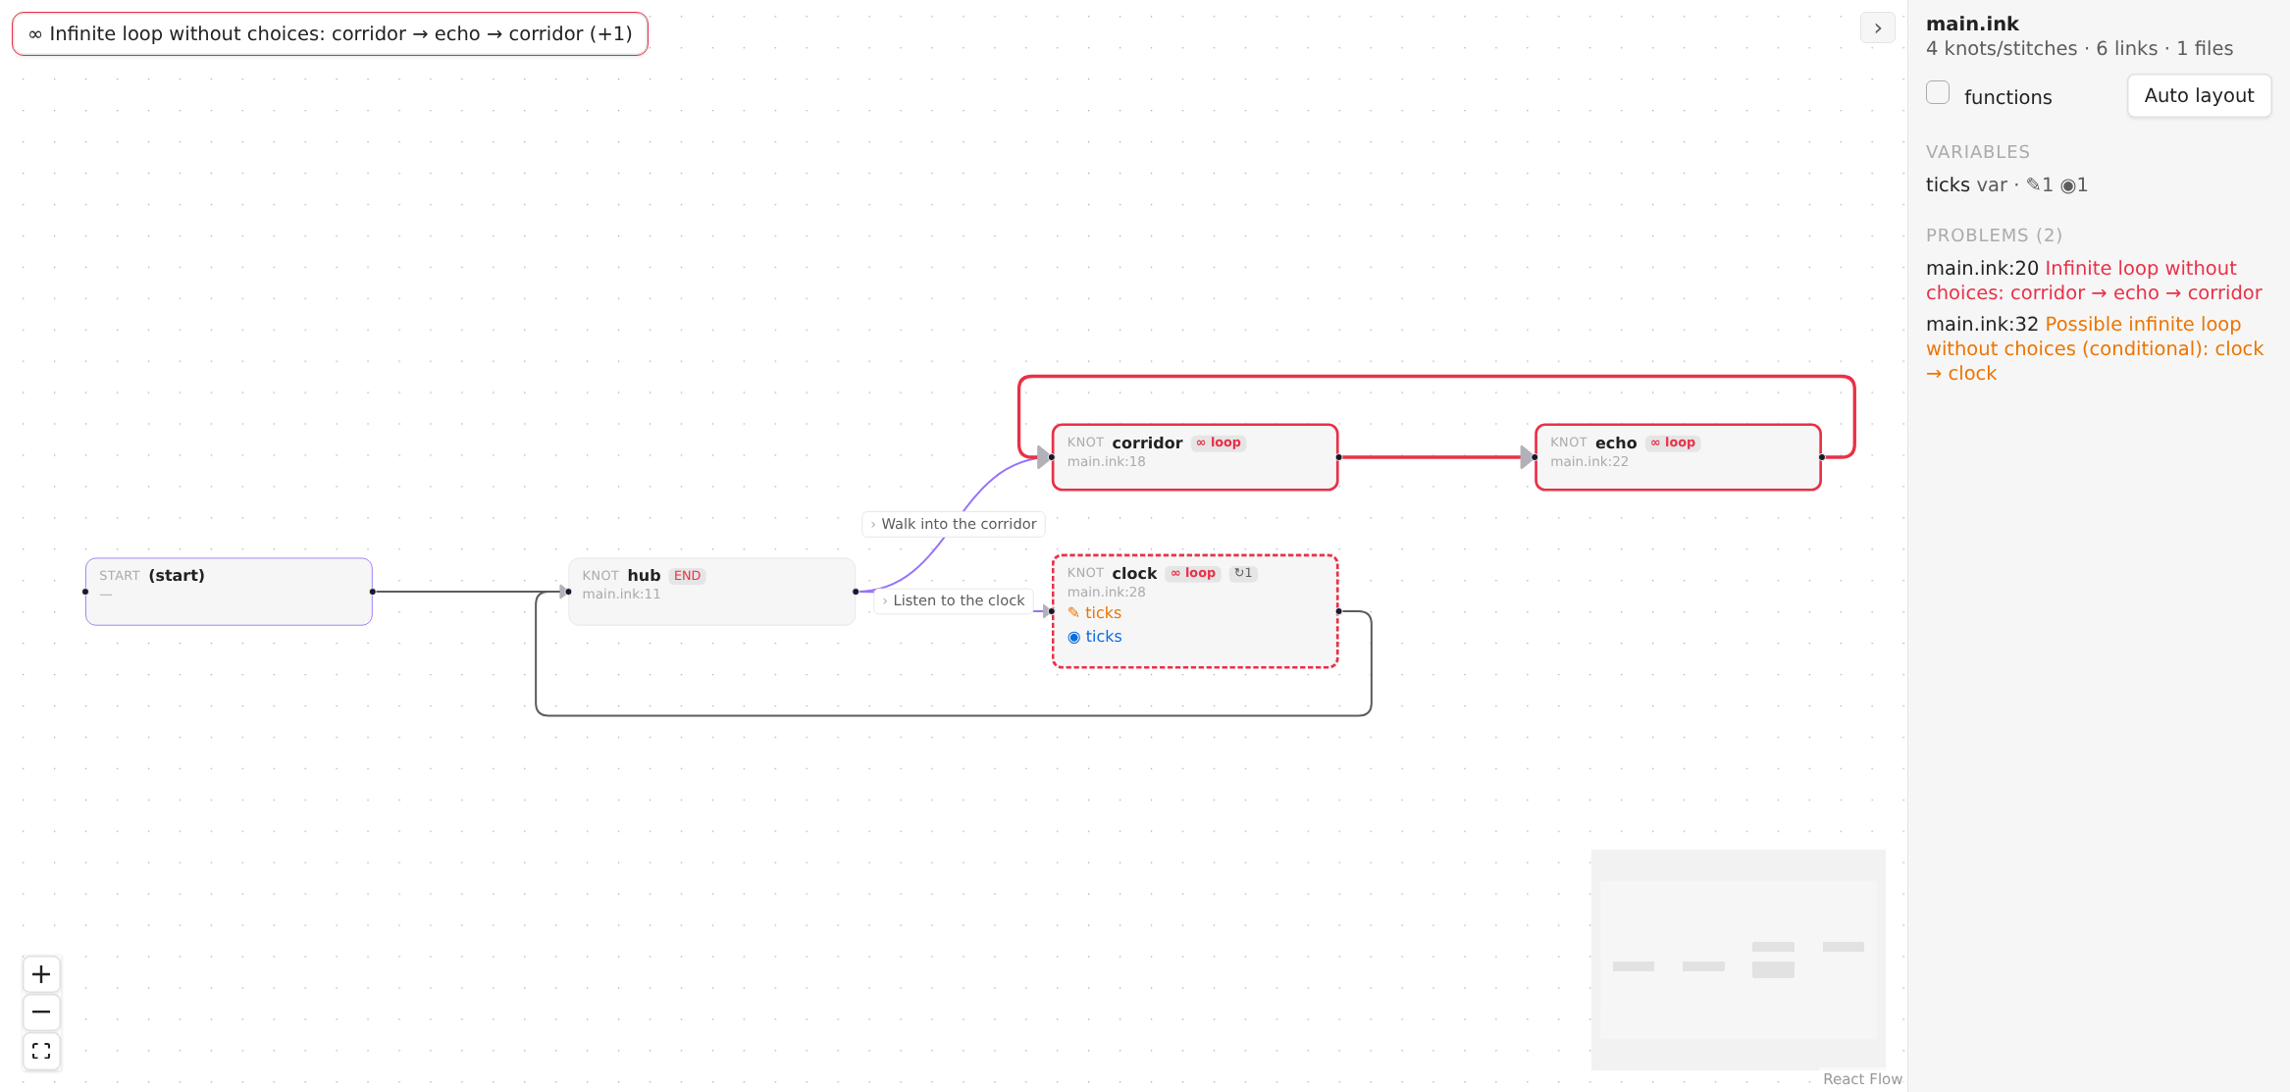Image resolution: width=2290 pixels, height=1092 pixels.
Task: Fit the graph view to screen
Action: (x=41, y=1051)
